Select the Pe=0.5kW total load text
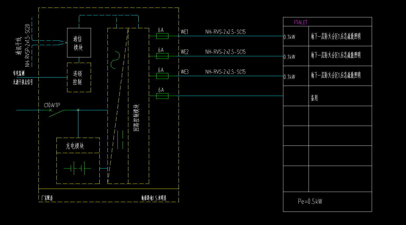Viewport: 406px width, 225px height. (310, 201)
